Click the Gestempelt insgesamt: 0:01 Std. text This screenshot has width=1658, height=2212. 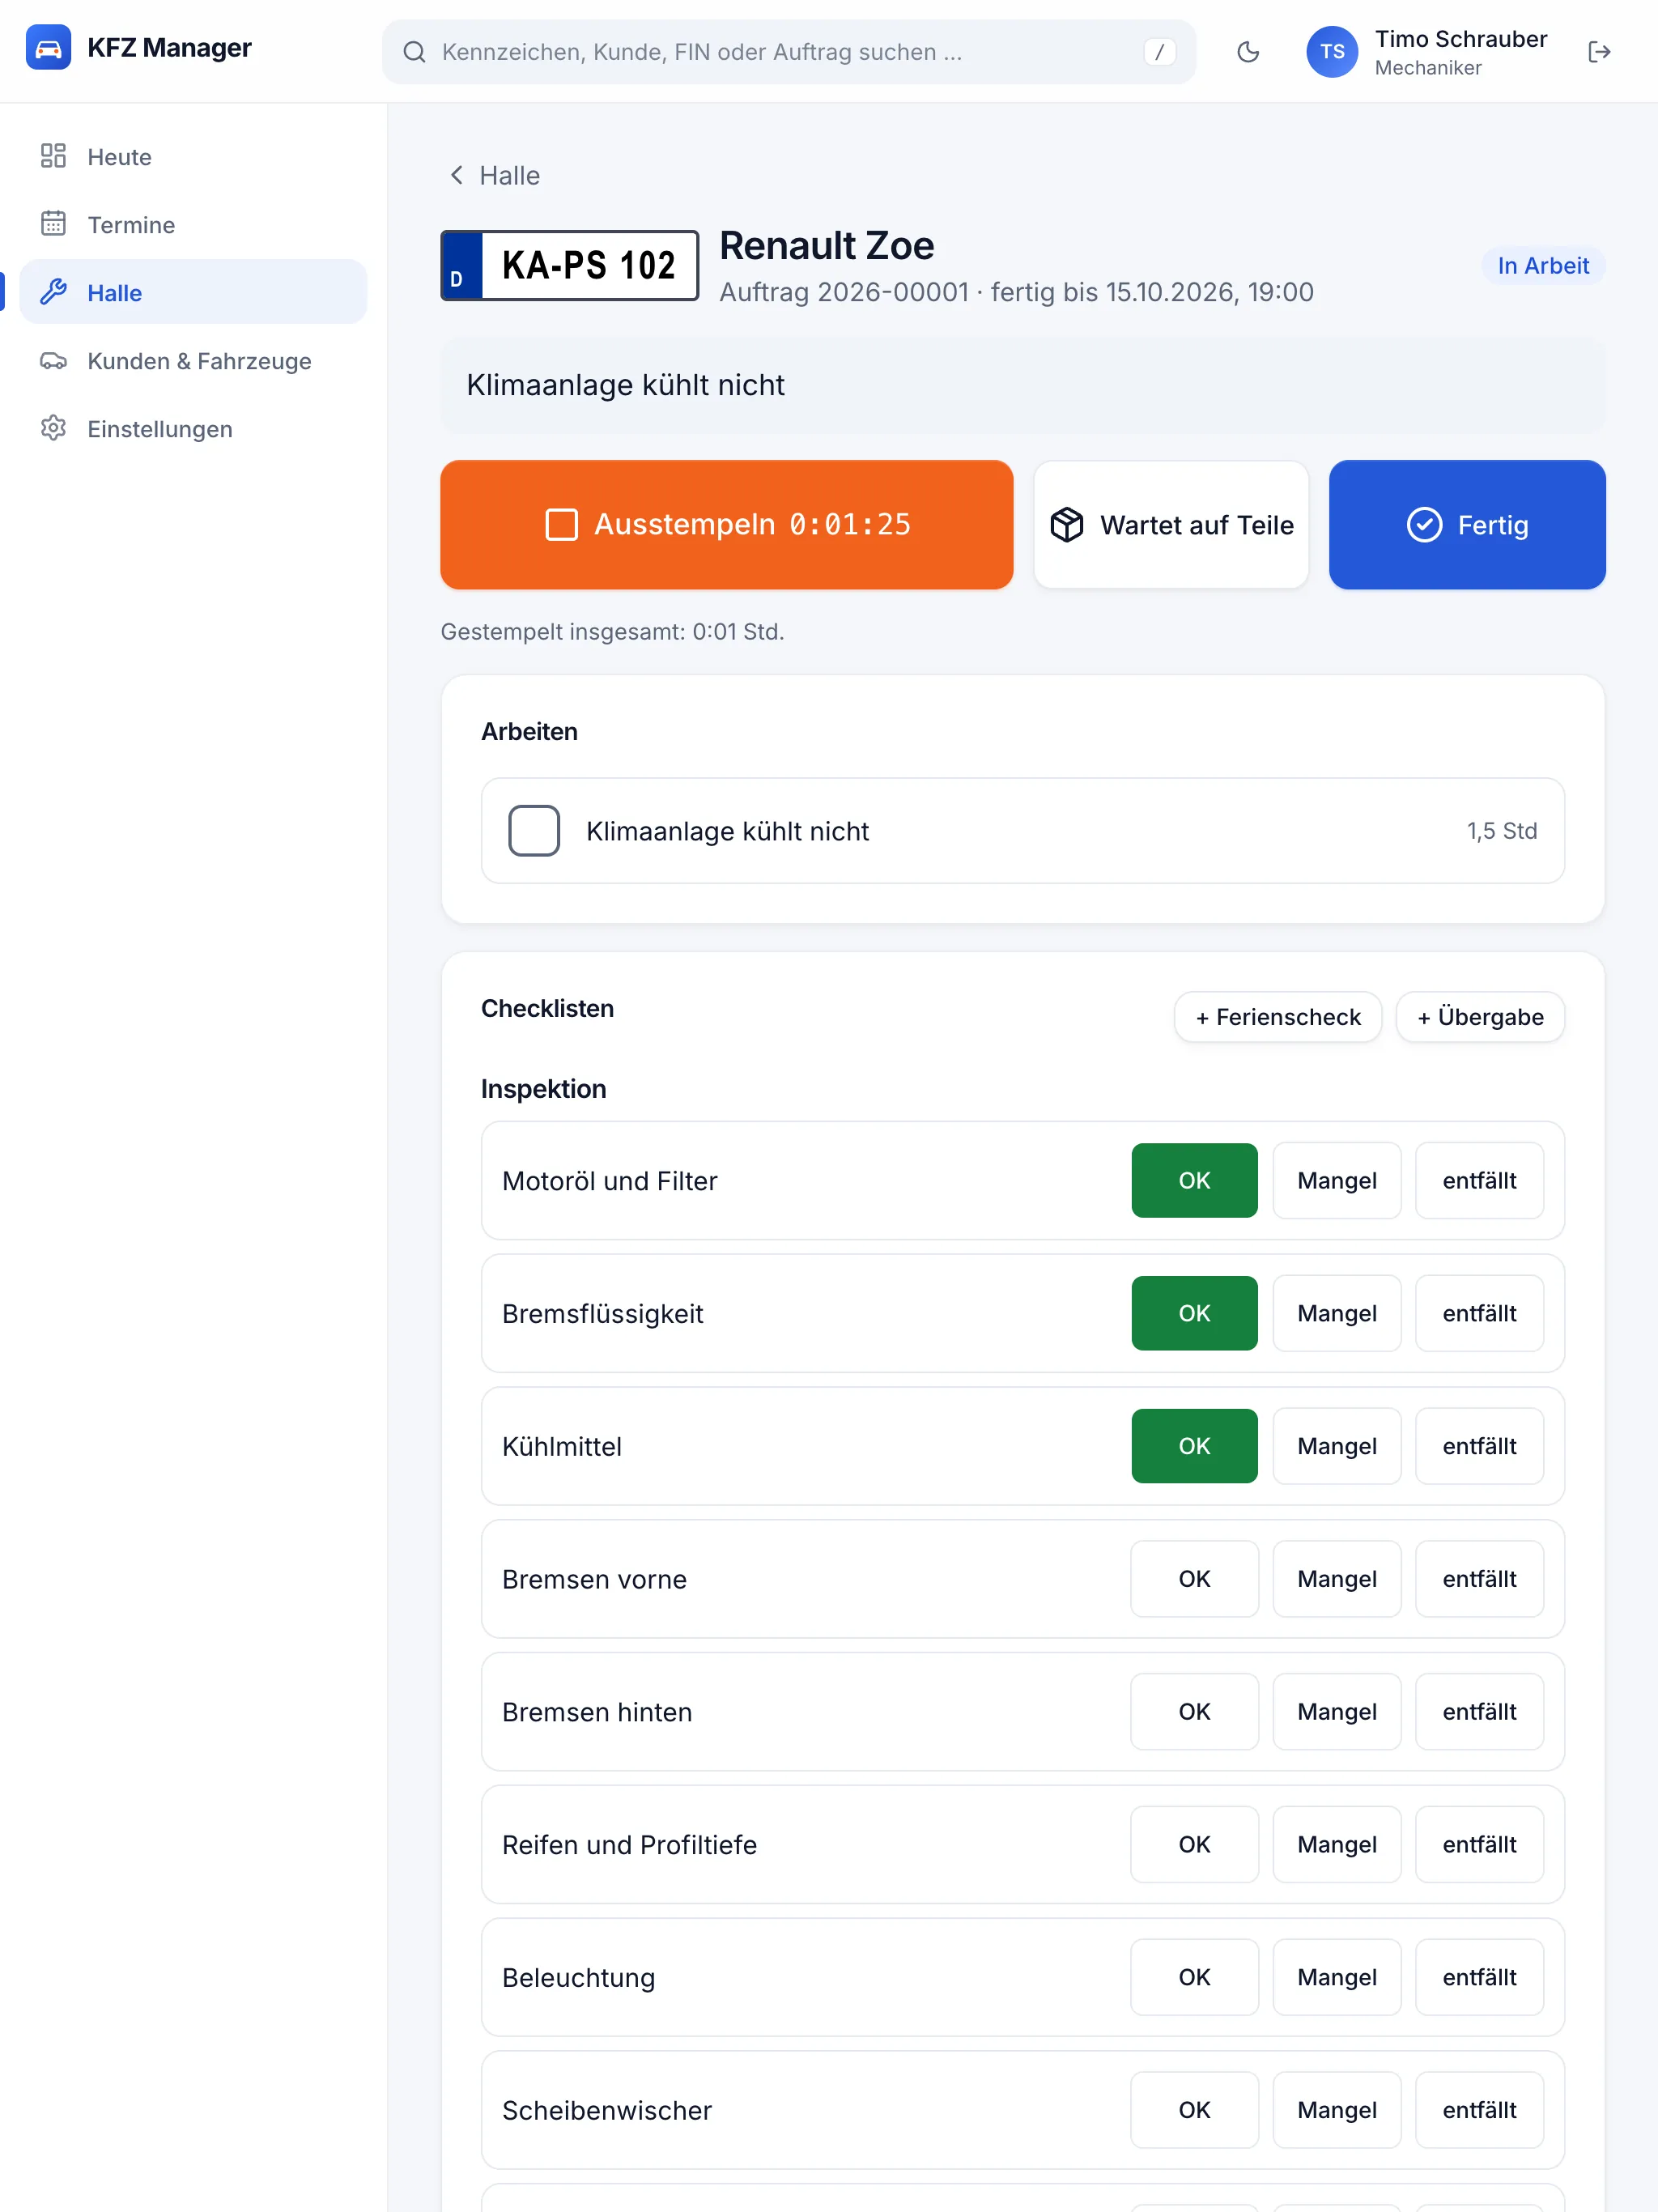612,632
